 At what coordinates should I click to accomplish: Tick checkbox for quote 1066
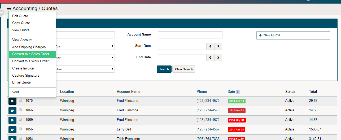(x=20, y=110)
